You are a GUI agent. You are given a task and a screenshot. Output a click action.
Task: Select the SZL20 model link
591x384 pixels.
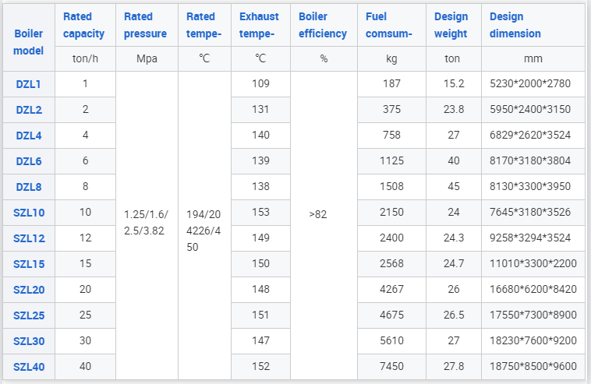[29, 290]
